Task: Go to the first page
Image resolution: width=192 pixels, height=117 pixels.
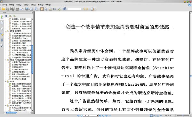Action: point(78,115)
